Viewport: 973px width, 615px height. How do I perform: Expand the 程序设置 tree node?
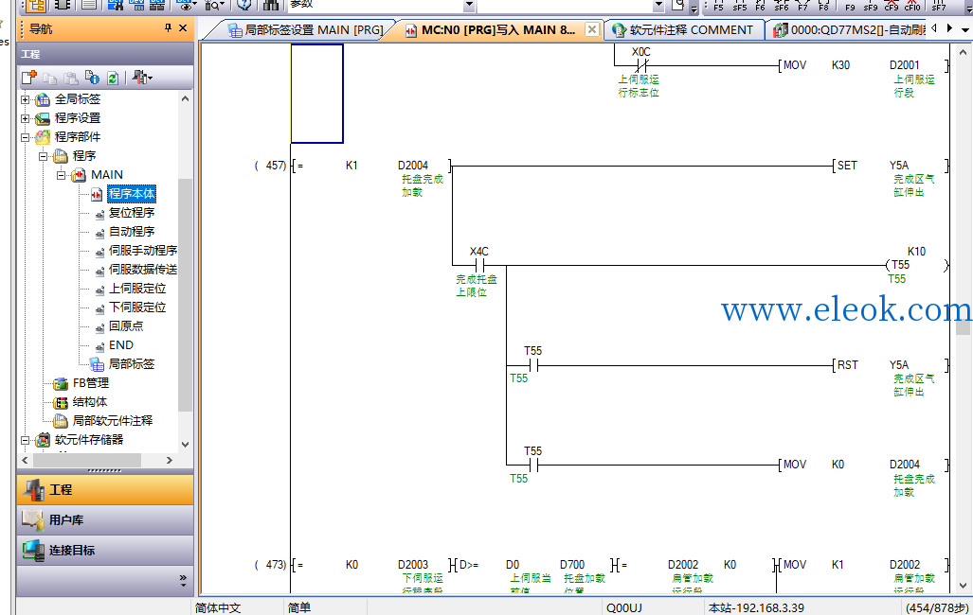click(x=25, y=118)
